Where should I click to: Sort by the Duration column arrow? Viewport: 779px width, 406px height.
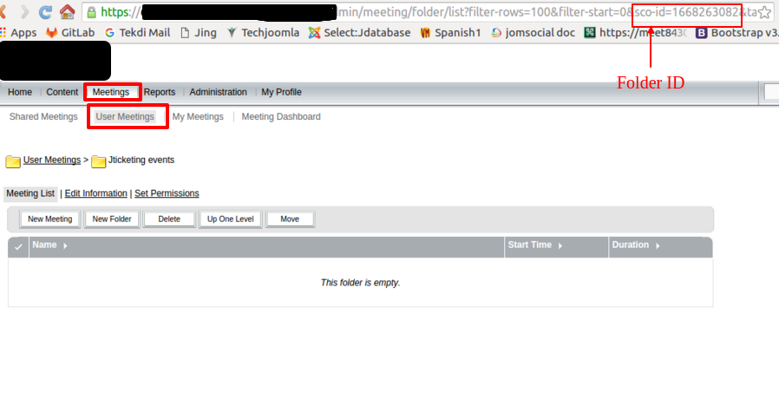pos(657,246)
